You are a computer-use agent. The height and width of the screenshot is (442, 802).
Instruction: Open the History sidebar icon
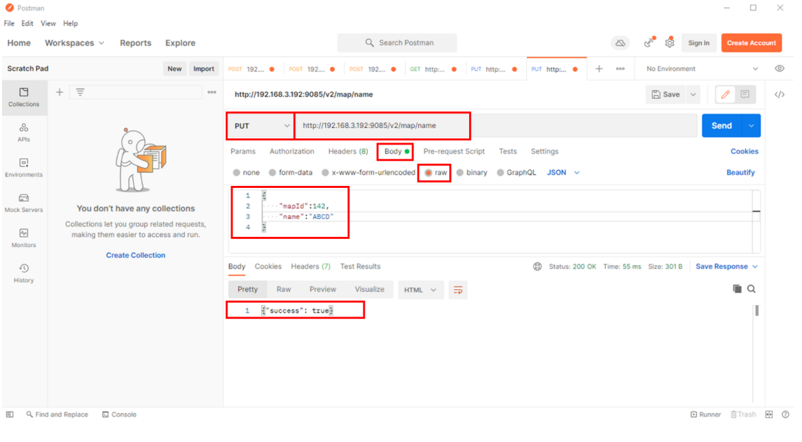[23, 273]
